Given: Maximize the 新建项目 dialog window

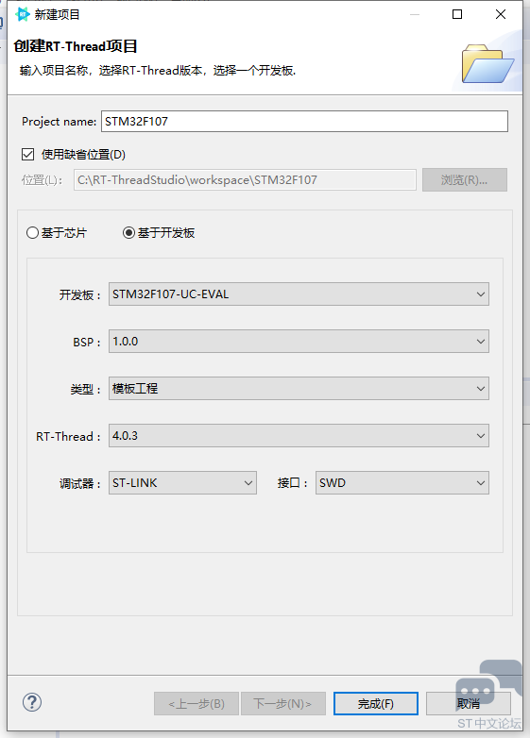Looking at the screenshot, I should point(457,14).
